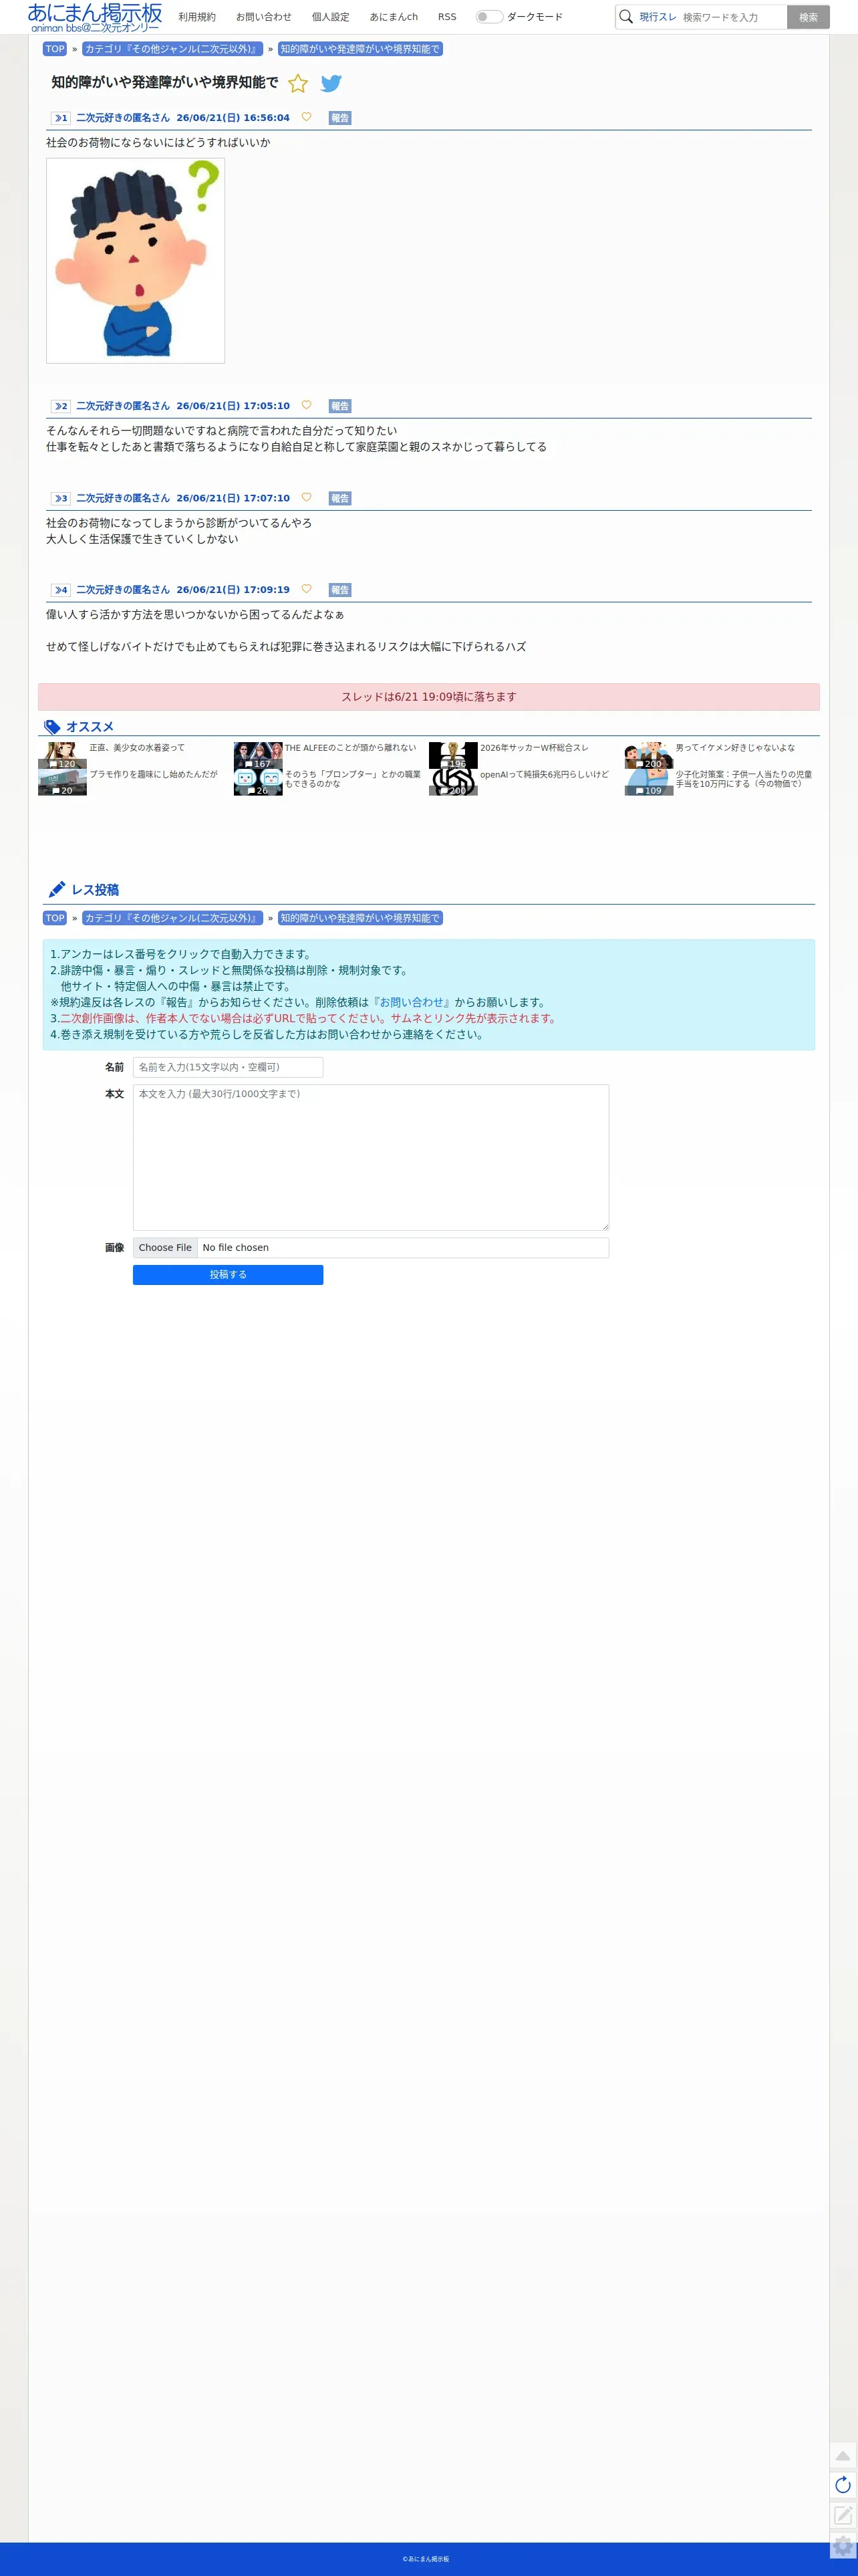Open recommended thread about openAI losses
858x2576 pixels.
click(x=544, y=774)
